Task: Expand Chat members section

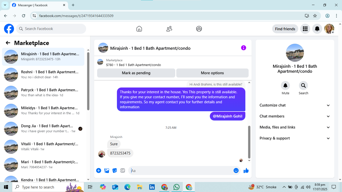Action: 295,116
